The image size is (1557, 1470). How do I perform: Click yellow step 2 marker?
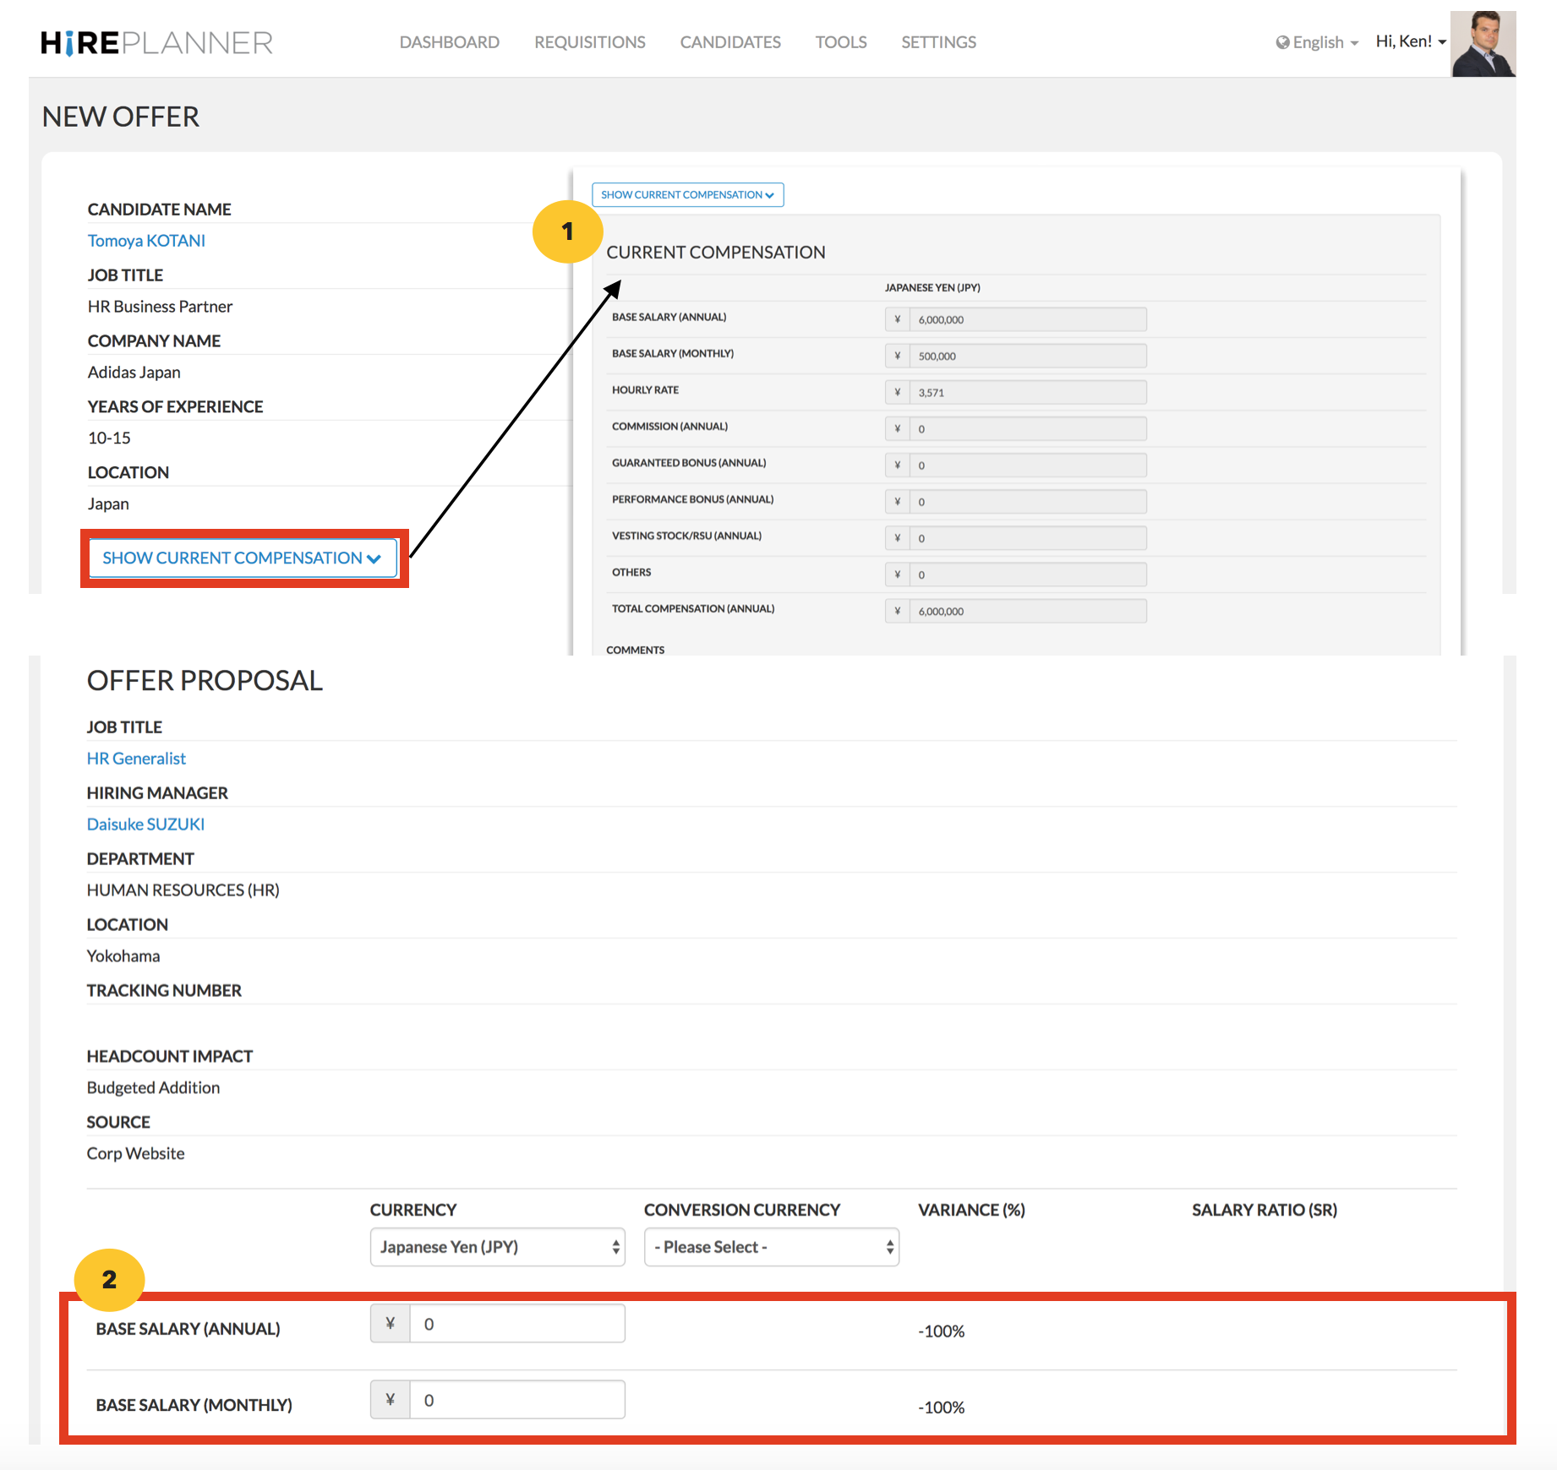[109, 1280]
